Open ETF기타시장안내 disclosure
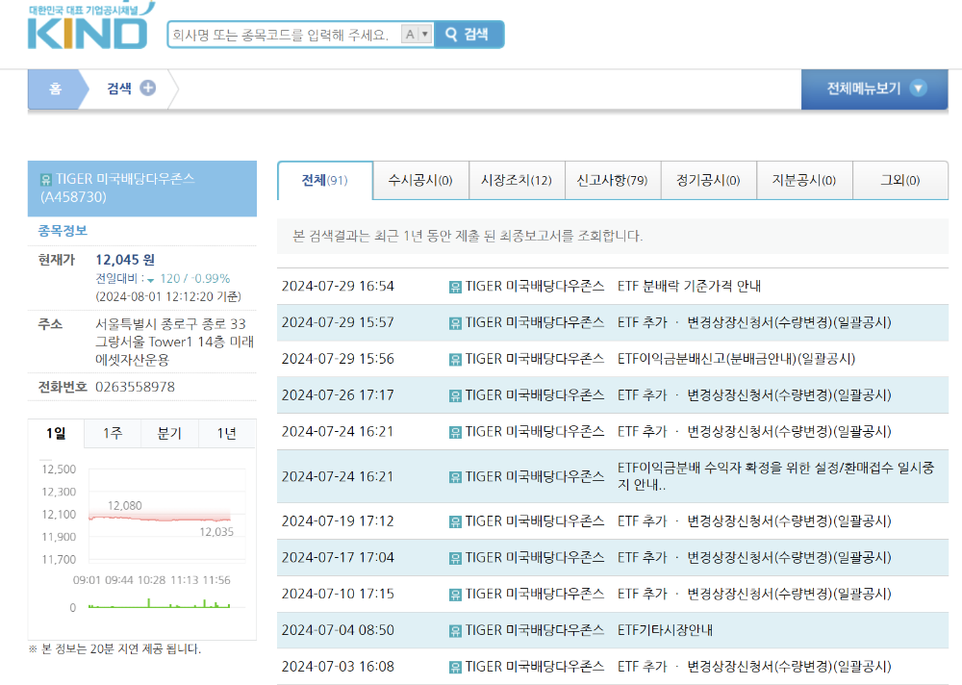962x685 pixels. tap(665, 630)
